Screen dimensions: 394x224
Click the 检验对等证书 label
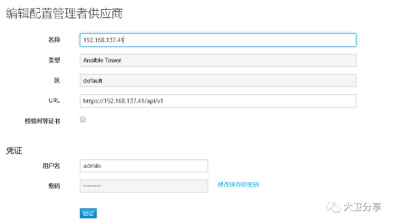click(x=42, y=121)
